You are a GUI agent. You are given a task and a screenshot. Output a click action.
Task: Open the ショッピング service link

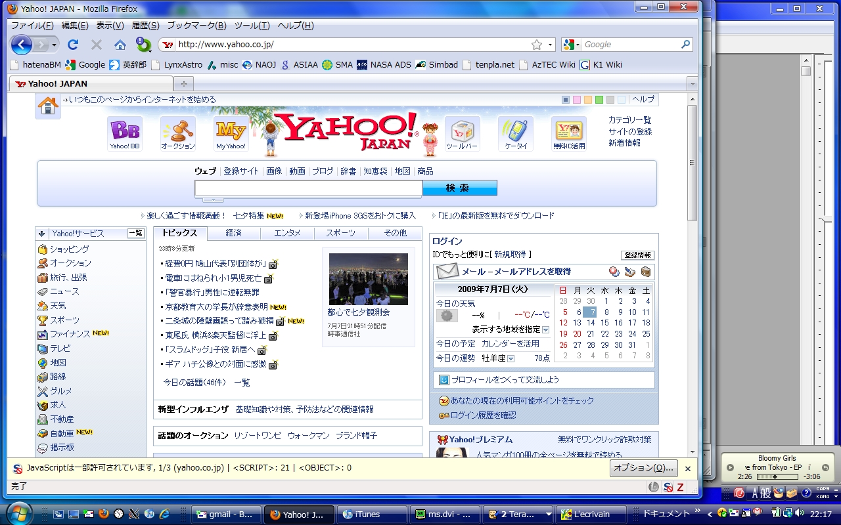(69, 249)
